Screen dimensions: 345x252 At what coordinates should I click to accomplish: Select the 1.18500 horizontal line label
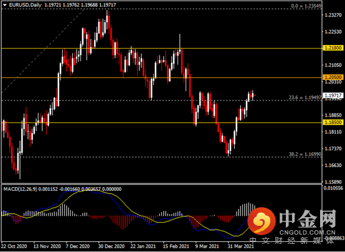click(x=333, y=122)
